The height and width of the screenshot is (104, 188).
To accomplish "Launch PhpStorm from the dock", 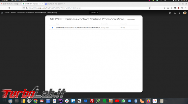I will point(60,101).
